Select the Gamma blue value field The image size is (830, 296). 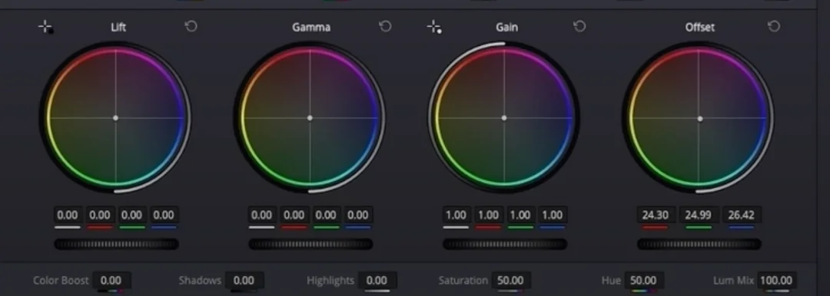(358, 215)
